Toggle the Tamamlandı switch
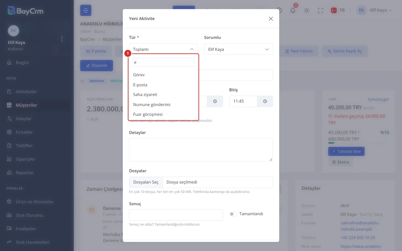This screenshot has height=251, width=402. coord(233,214)
